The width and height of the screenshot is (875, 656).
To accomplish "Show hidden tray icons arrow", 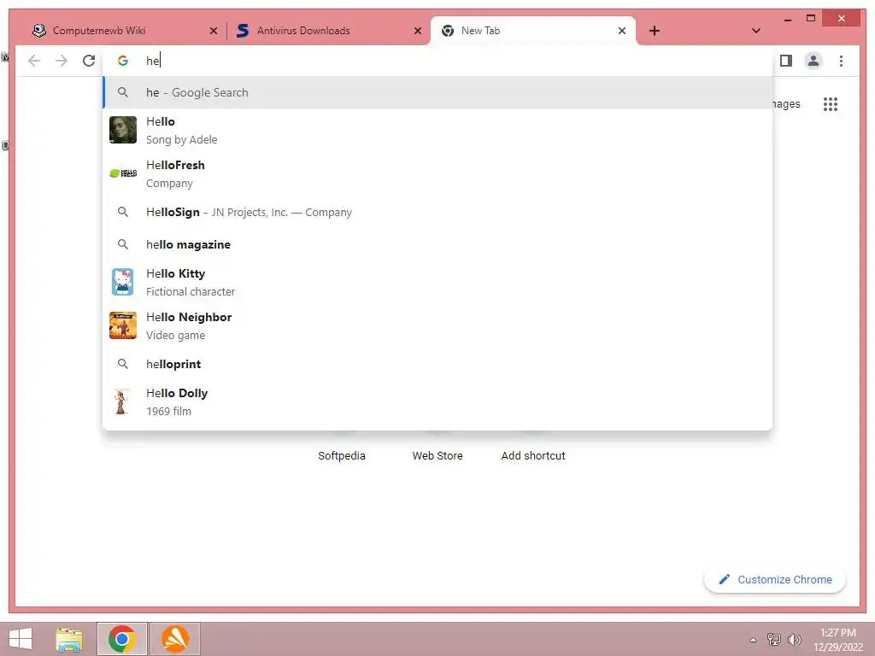I will pos(754,640).
